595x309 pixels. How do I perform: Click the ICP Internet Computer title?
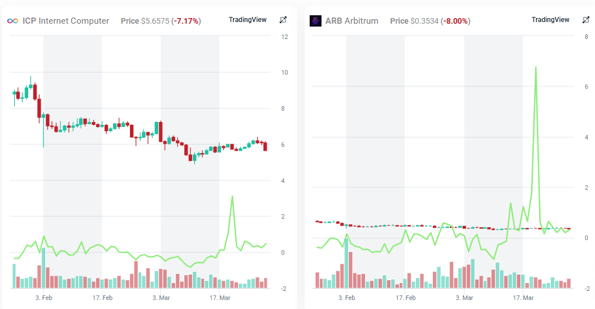pyautogui.click(x=66, y=21)
